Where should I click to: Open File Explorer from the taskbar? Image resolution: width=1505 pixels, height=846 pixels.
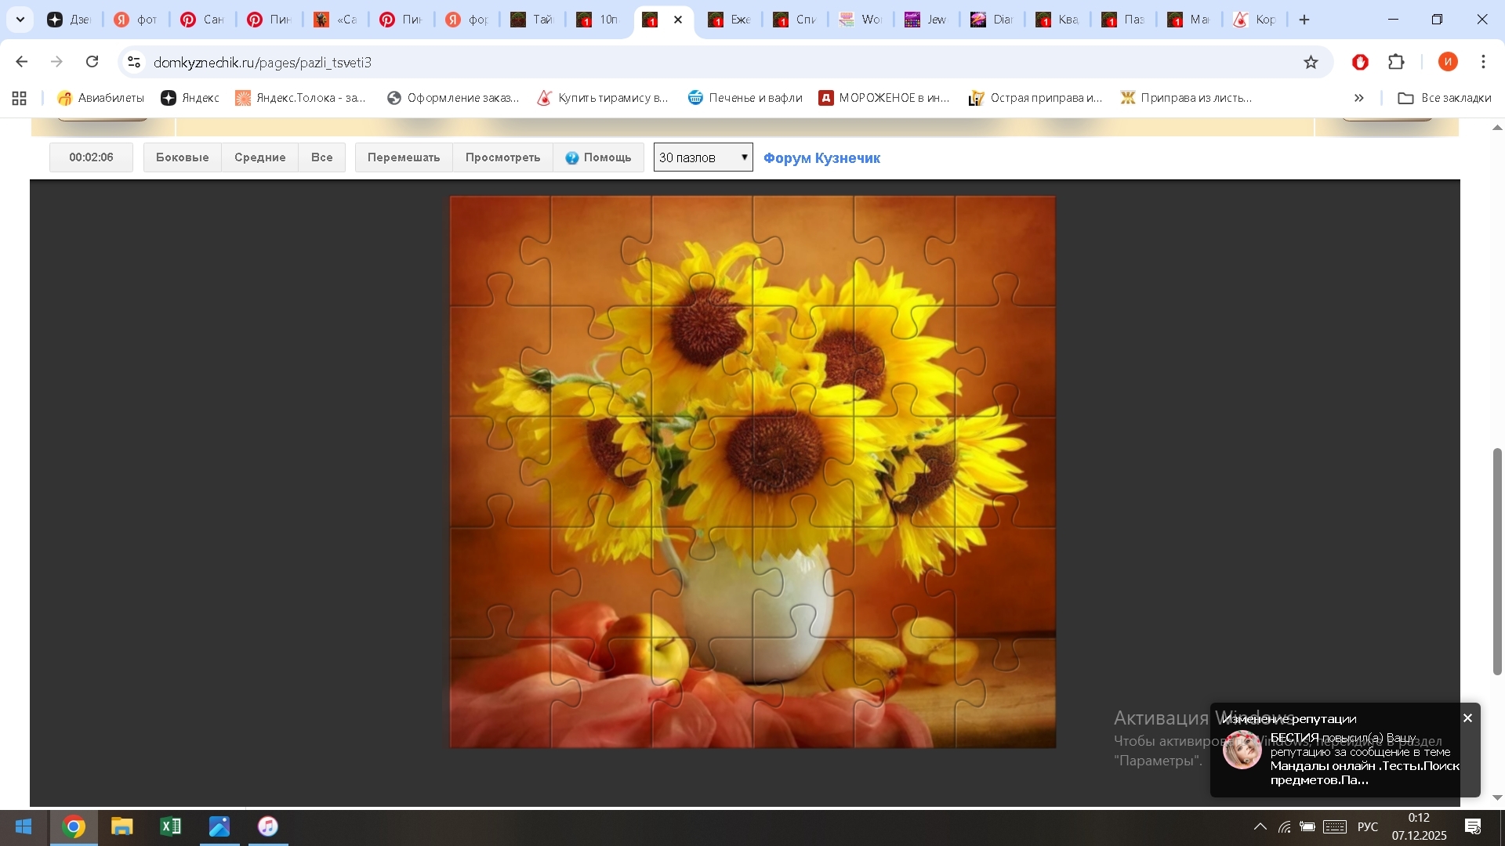coord(121,826)
